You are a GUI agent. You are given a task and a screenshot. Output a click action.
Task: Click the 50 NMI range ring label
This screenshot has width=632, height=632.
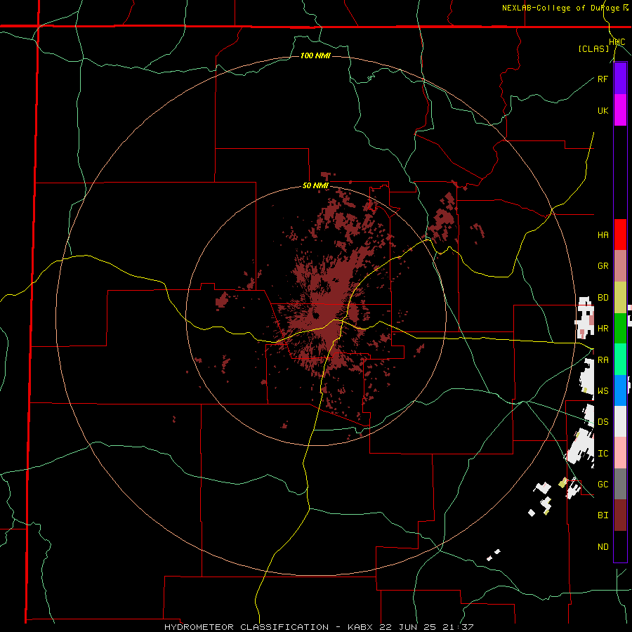[x=315, y=186]
